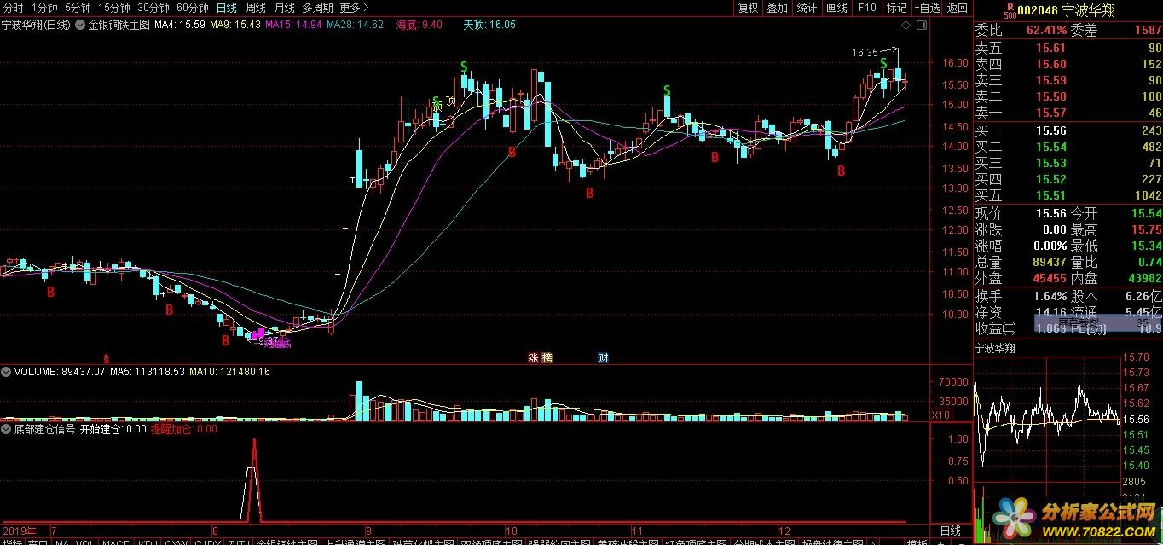Expand the VOLUME indicator dropdown circle

6,372
